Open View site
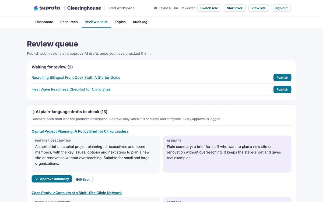Viewport: 323px width, 202px height. coord(258,8)
